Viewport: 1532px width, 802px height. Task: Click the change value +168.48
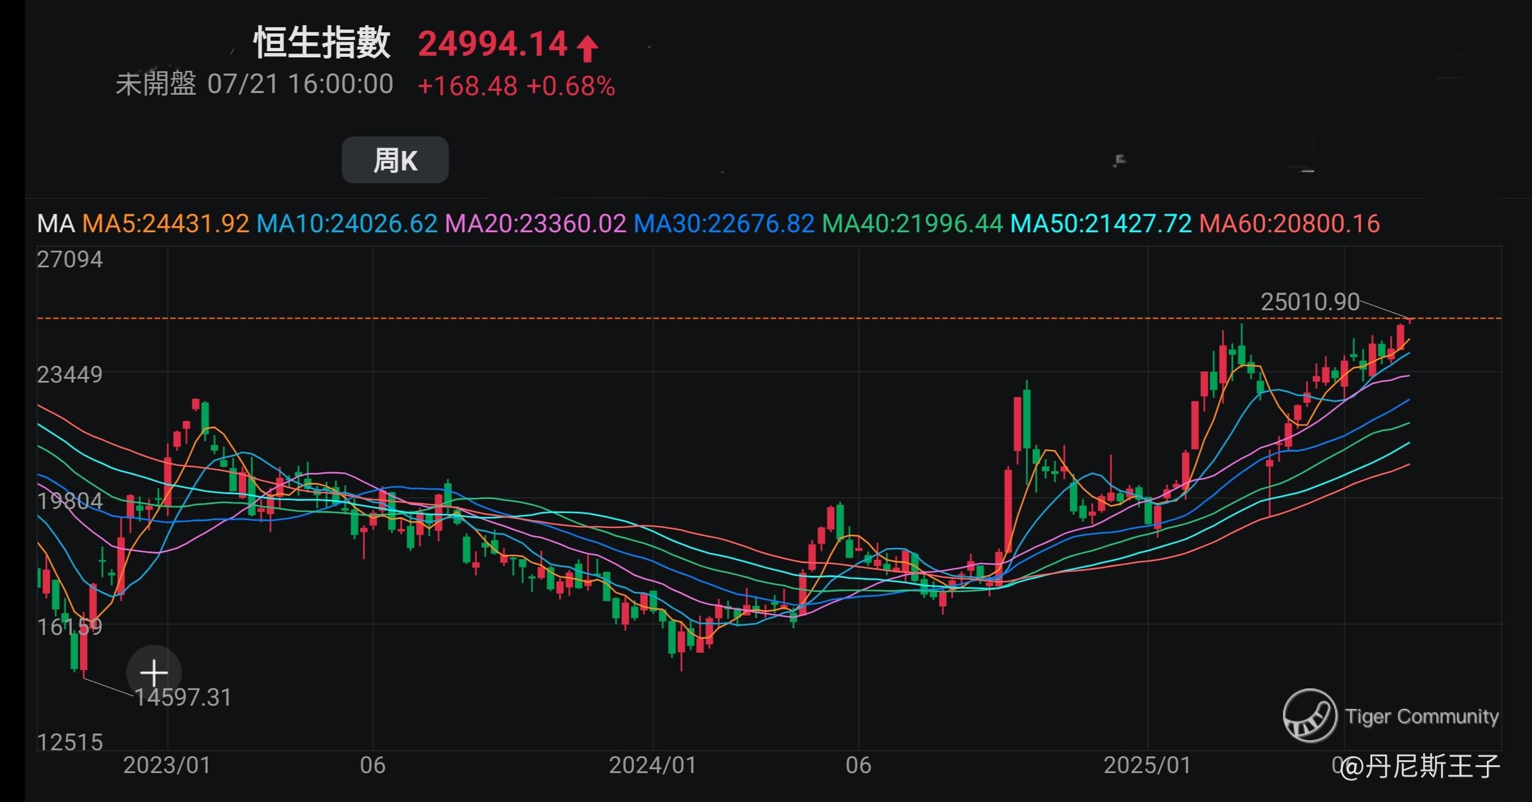point(467,86)
